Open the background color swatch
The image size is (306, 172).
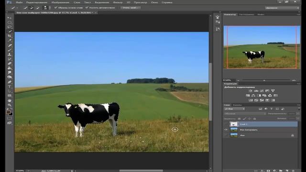pyautogui.click(x=11, y=114)
